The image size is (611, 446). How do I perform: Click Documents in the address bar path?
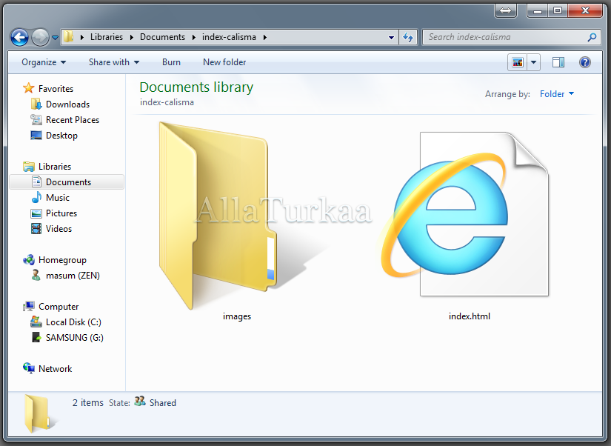(162, 37)
